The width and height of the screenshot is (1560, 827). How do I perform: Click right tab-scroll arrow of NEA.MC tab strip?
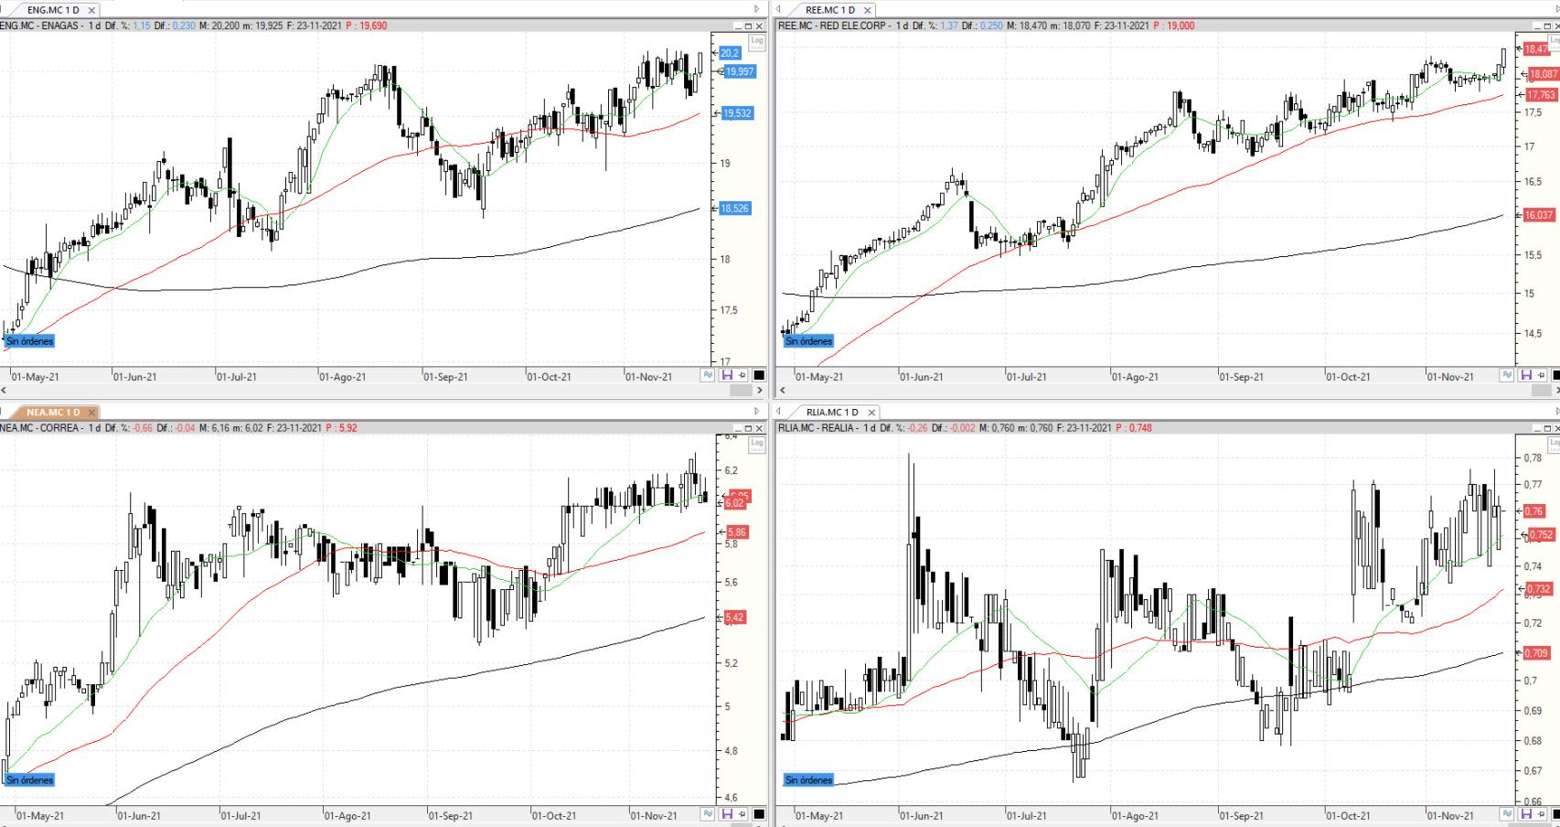(756, 412)
